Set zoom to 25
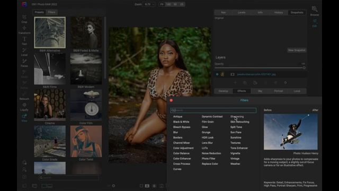Image resolution: width=339 pixels, height=191 pixels. tap(182, 4)
